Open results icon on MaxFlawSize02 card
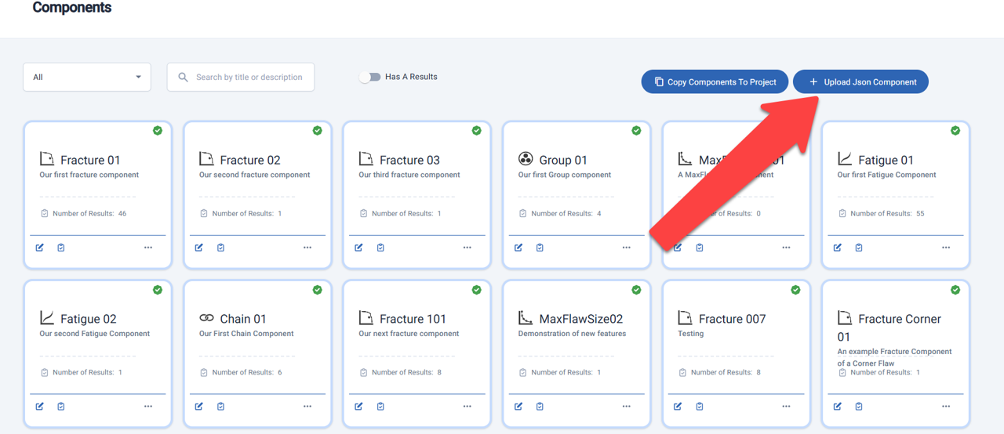This screenshot has height=434, width=1004. [540, 407]
